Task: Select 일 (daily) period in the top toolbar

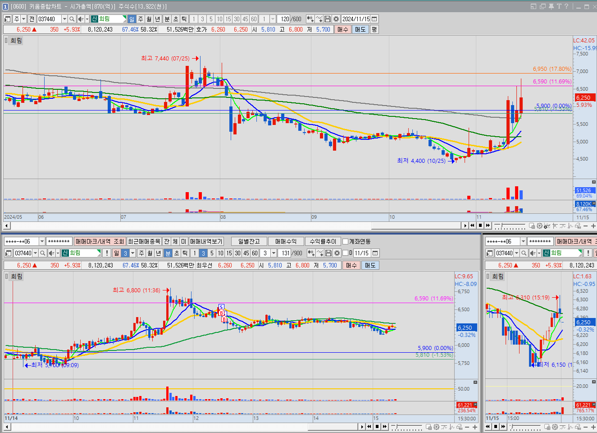Action: click(132, 19)
